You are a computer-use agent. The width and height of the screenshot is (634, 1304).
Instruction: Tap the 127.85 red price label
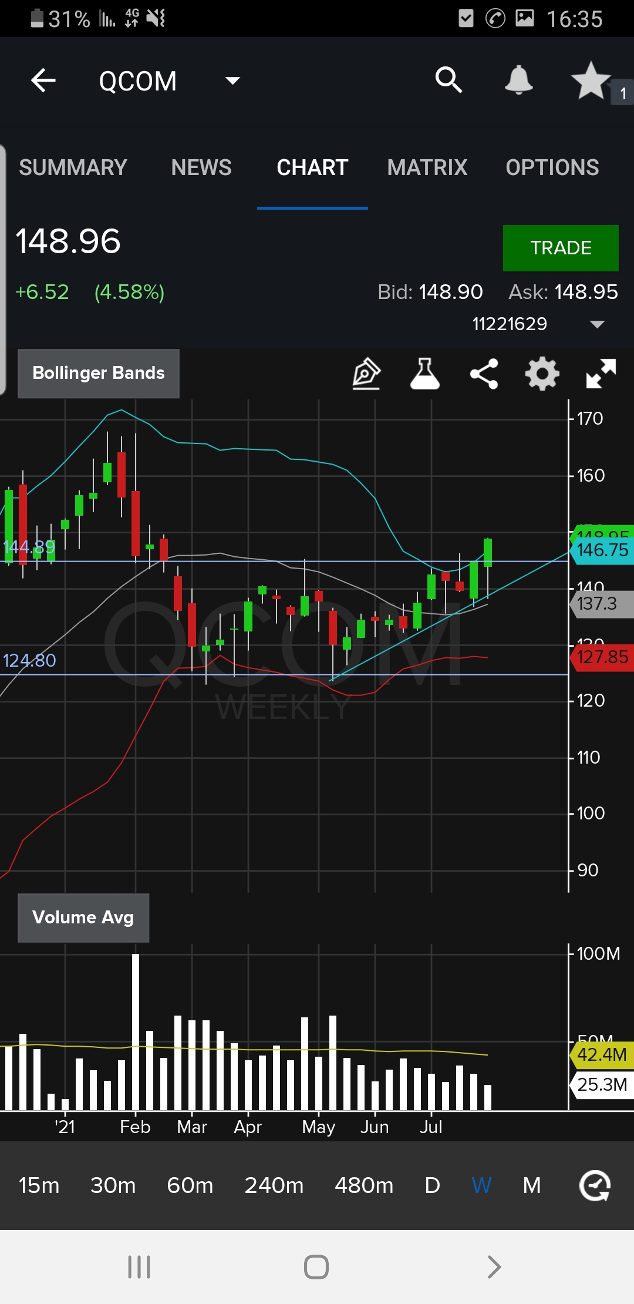[x=602, y=657]
